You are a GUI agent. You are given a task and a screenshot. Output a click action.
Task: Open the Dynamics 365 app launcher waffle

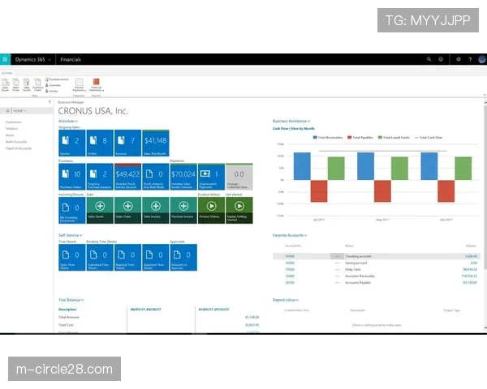pos(5,59)
